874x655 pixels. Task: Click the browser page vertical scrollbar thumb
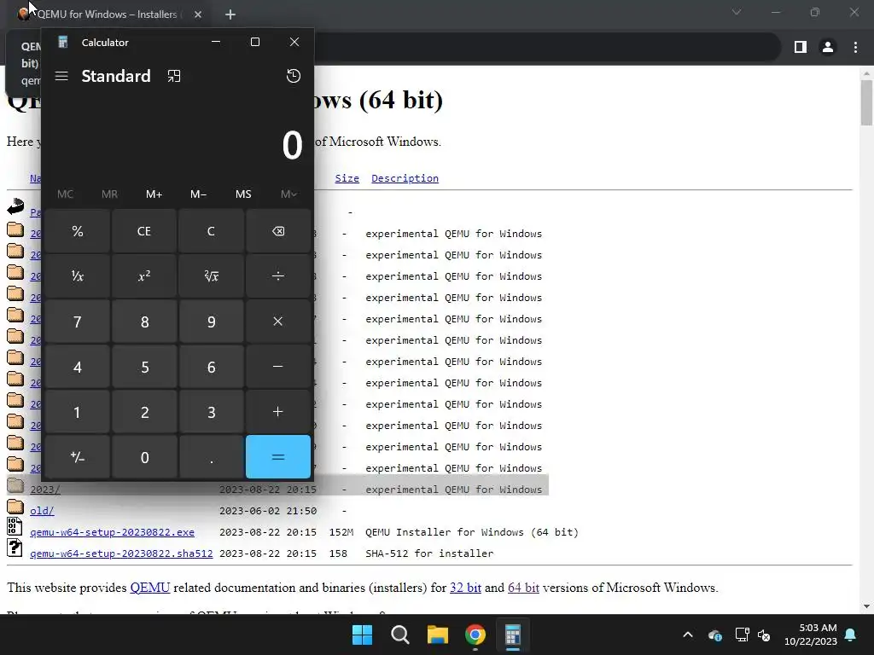tap(866, 103)
